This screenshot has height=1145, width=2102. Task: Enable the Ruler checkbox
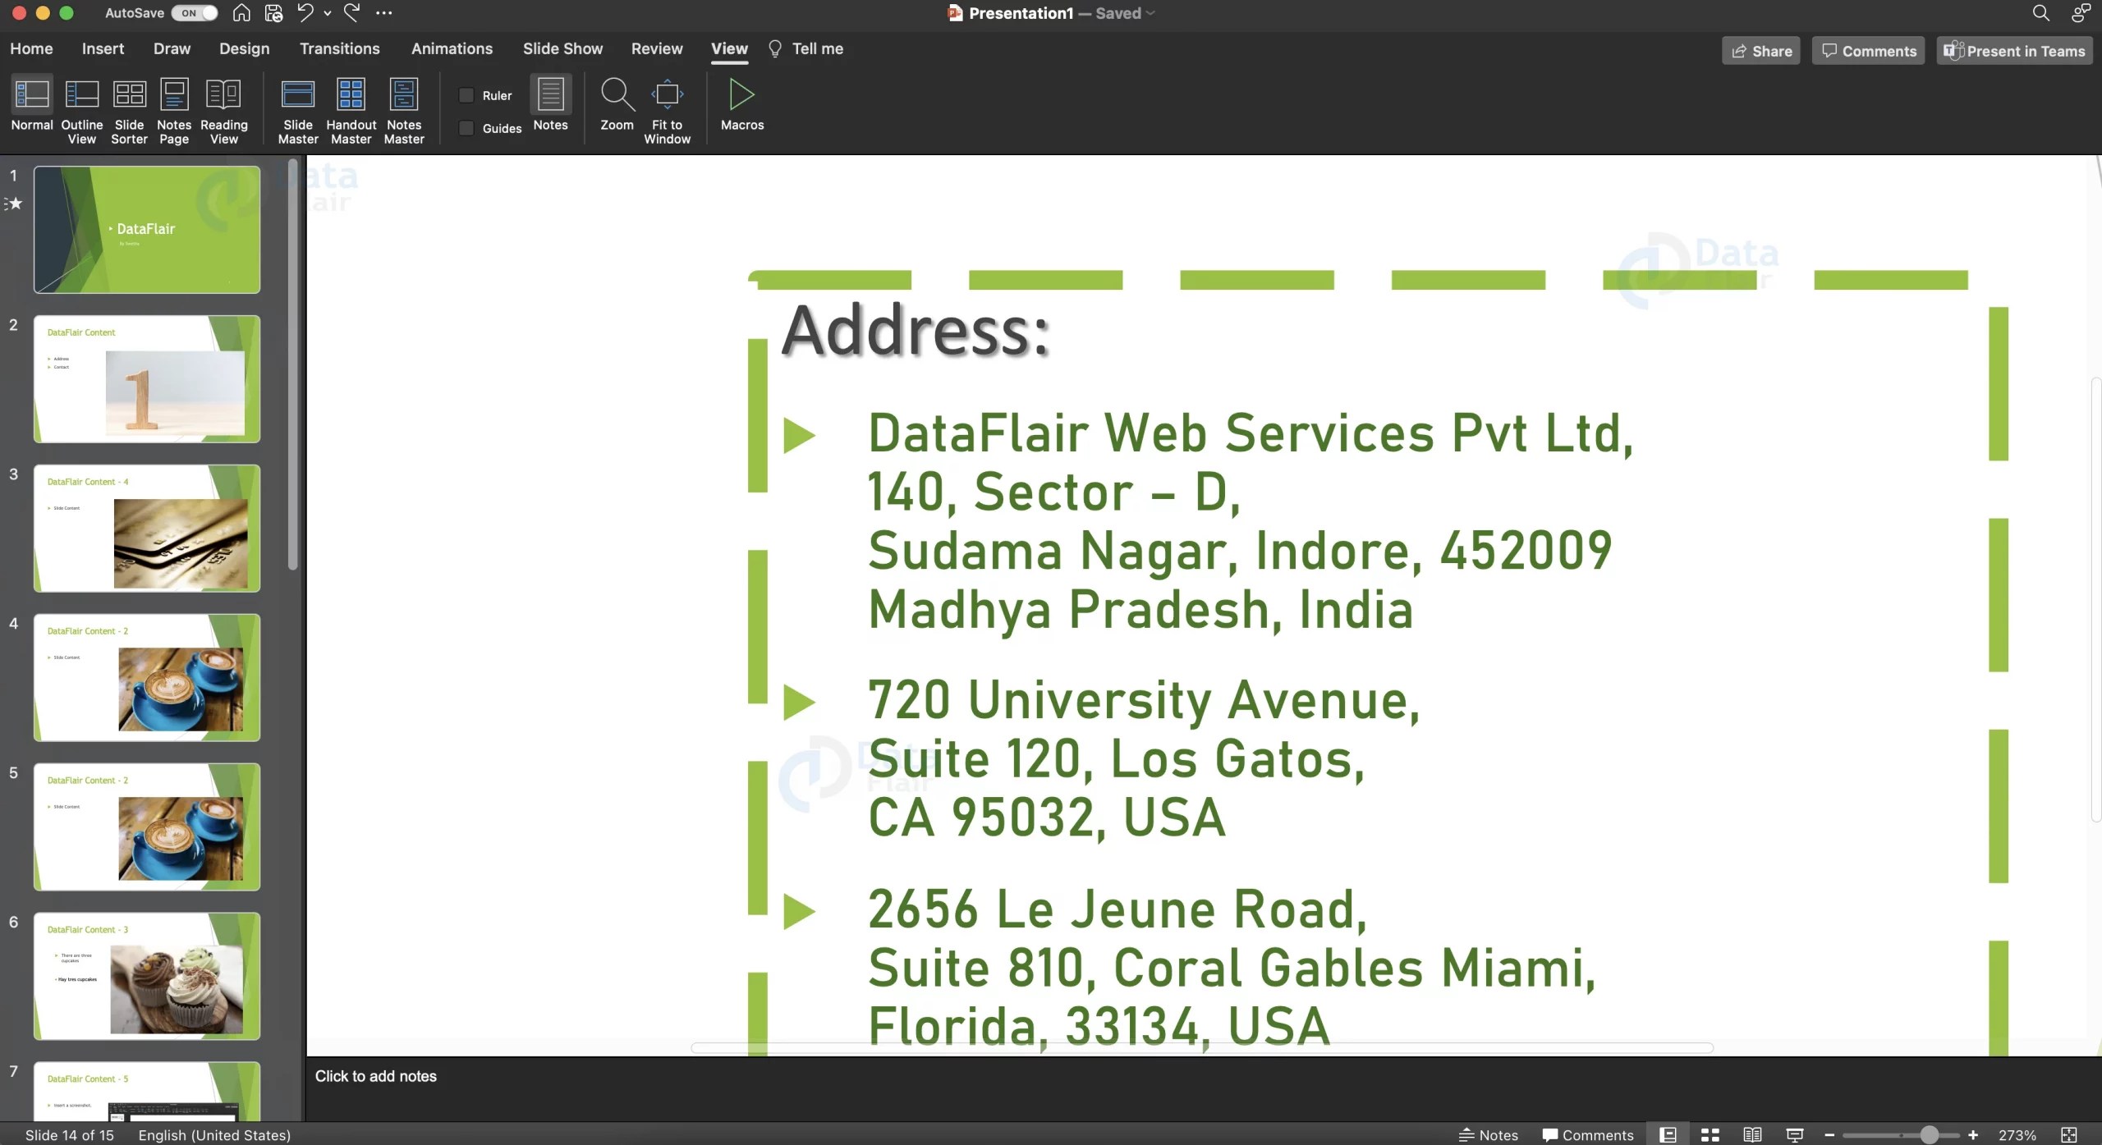465,94
